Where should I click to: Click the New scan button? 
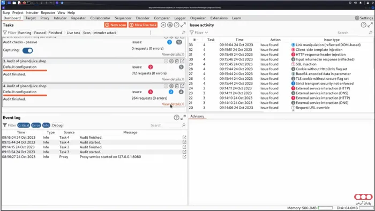point(116,25)
